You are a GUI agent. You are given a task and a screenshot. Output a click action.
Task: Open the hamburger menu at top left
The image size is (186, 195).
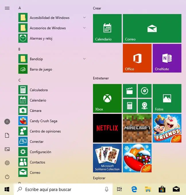7,8
